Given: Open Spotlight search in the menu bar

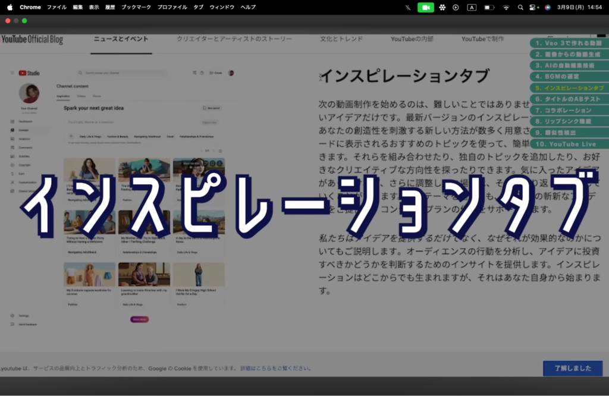Looking at the screenshot, I should click(520, 7).
